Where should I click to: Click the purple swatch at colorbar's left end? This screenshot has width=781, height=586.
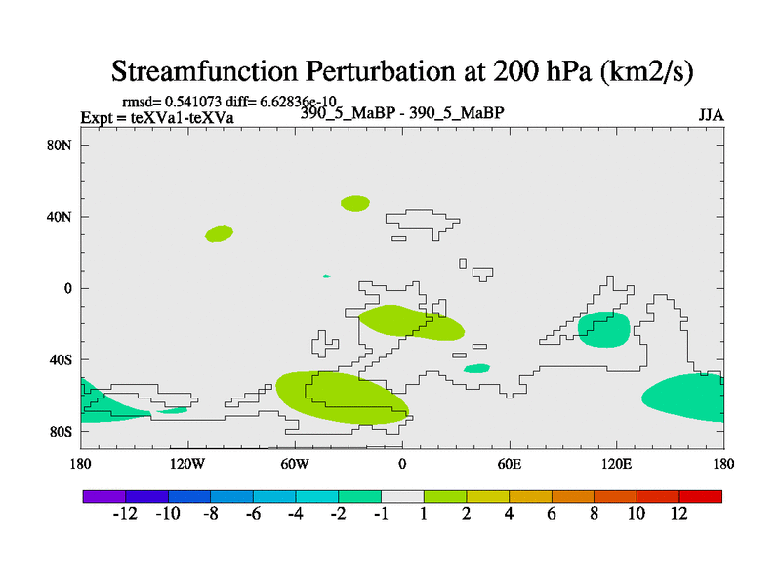[103, 496]
